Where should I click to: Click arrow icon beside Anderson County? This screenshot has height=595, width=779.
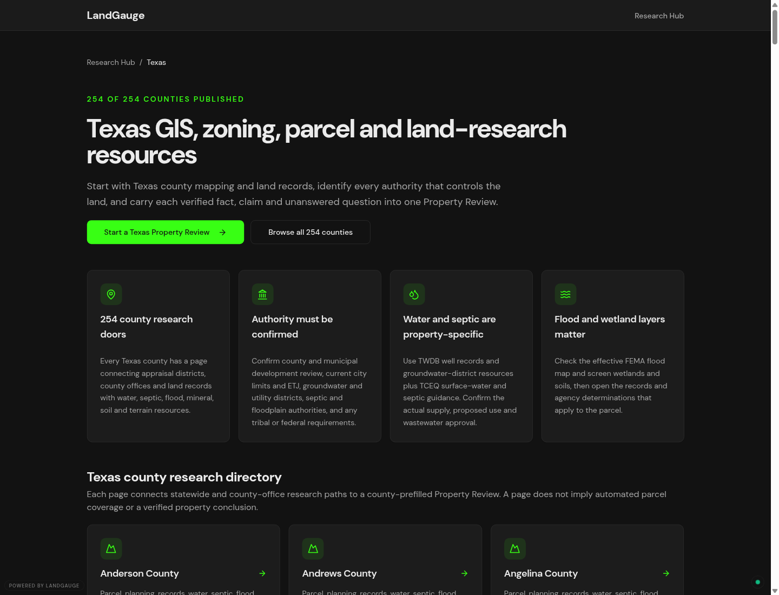(262, 573)
